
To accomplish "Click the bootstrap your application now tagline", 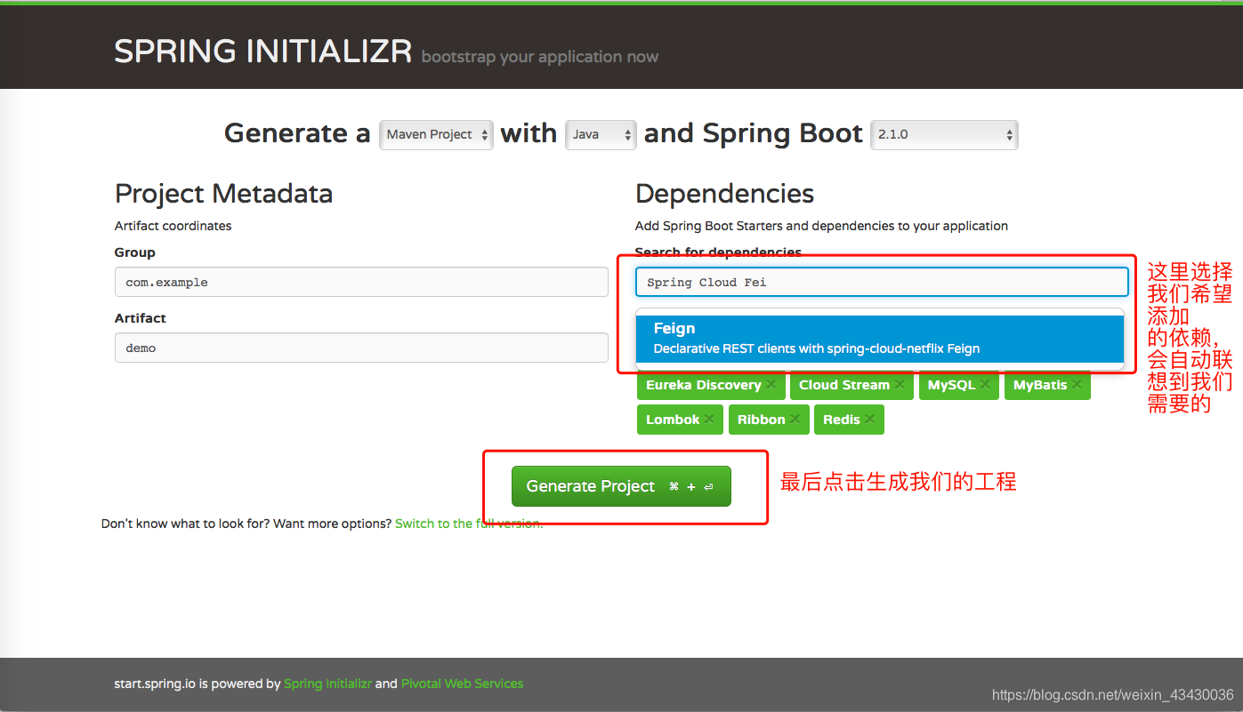I will tap(540, 57).
